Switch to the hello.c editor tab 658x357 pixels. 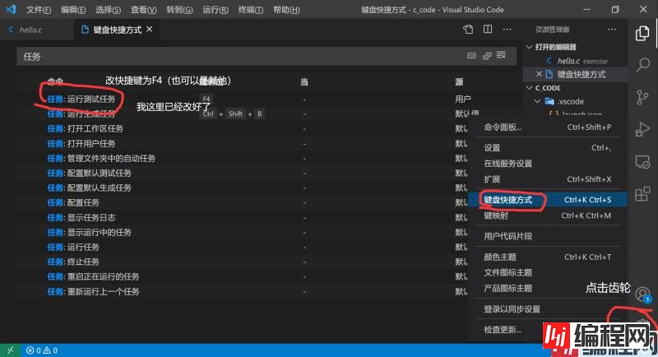click(31, 30)
